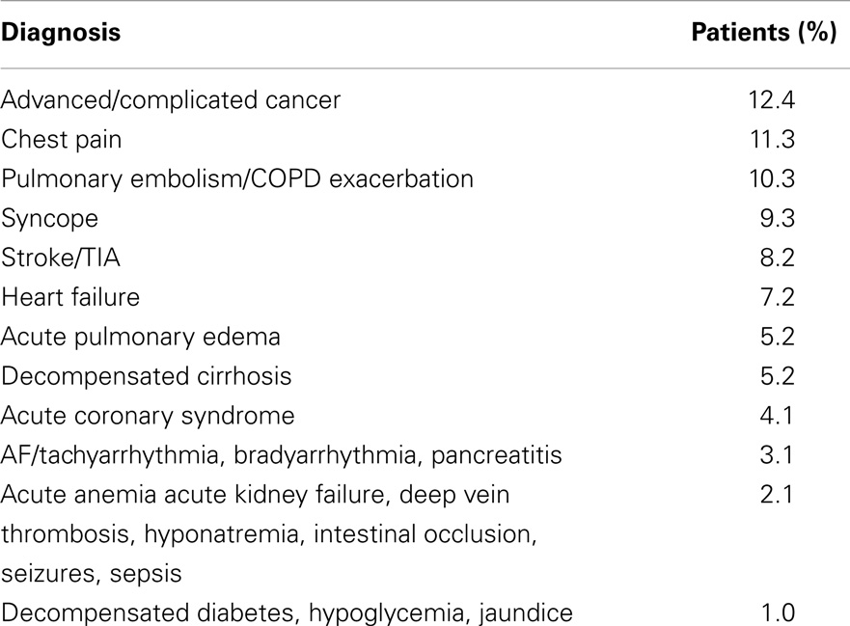Click Pulmonary embolism/COPD exacerbation text
This screenshot has height=626, width=850.
[x=237, y=179]
